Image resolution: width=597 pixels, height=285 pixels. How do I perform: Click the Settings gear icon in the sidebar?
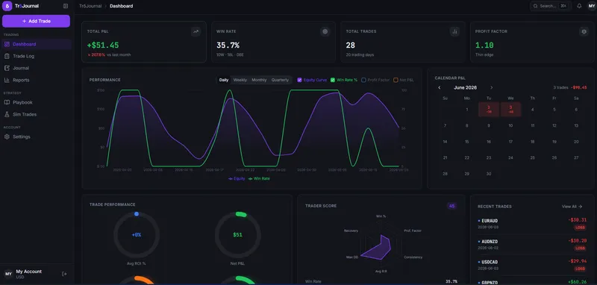(7, 137)
